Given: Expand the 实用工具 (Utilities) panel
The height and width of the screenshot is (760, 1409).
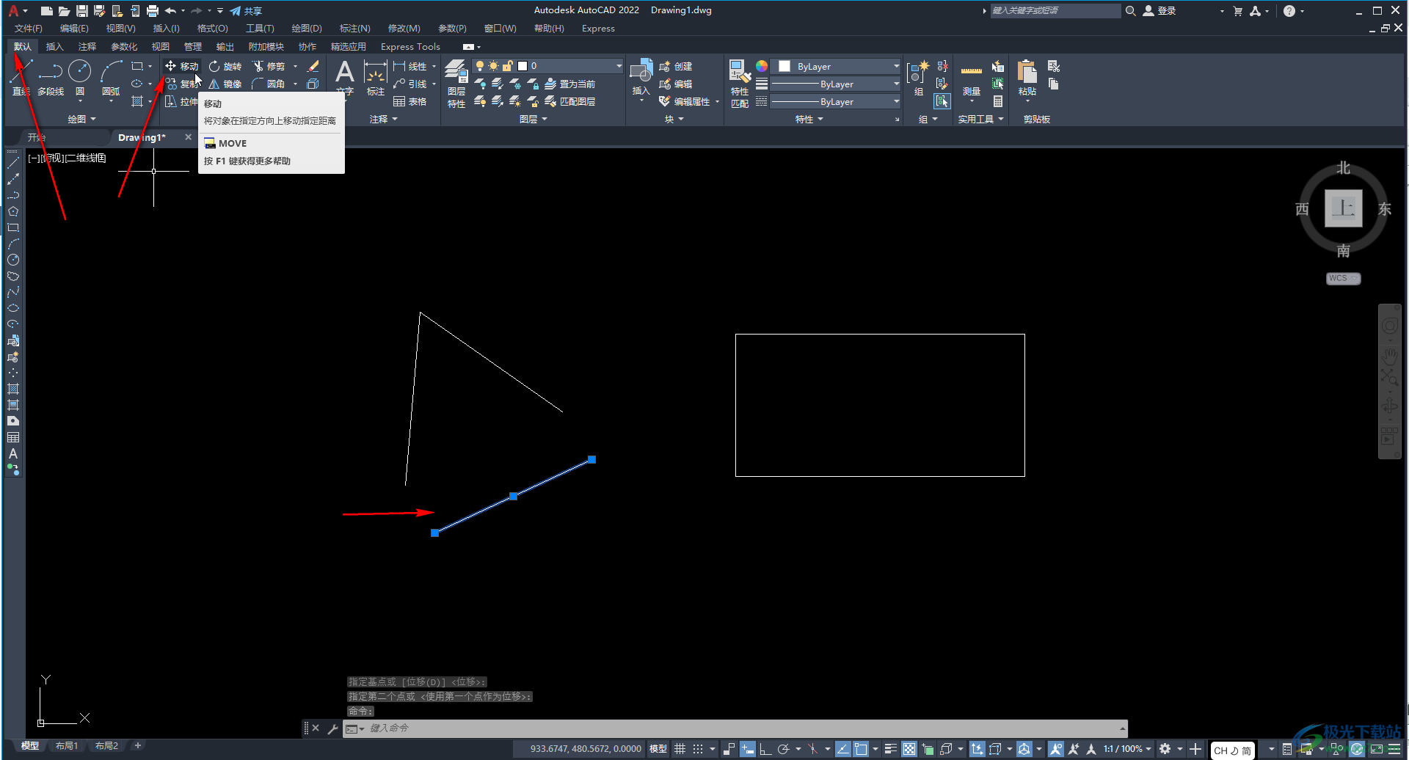Looking at the screenshot, I should [x=980, y=119].
